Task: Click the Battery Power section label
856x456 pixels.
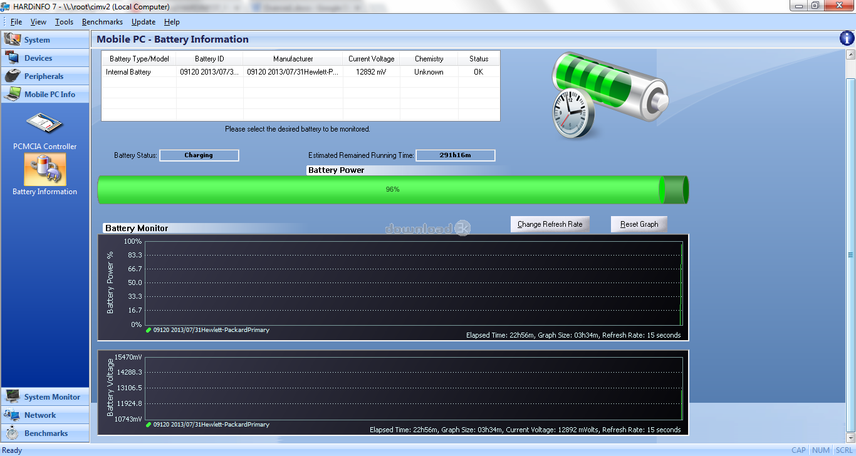Action: click(x=336, y=170)
